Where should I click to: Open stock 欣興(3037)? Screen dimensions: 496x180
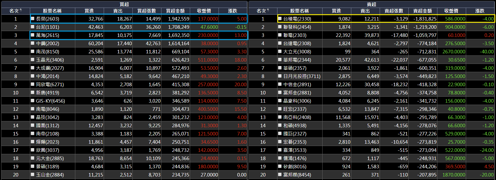(47, 150)
